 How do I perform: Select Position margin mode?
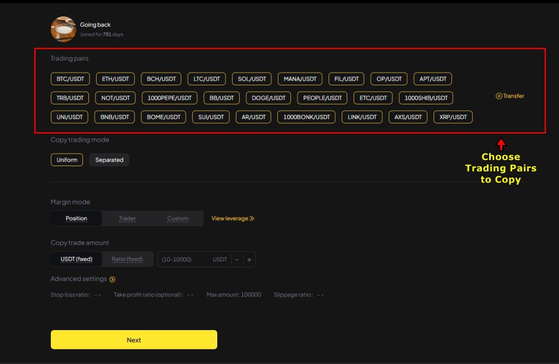pos(76,218)
